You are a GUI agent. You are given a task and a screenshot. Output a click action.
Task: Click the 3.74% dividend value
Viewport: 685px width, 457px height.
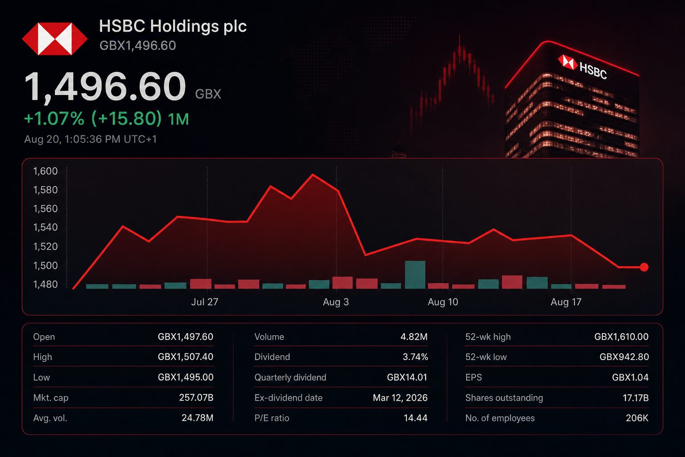pyautogui.click(x=415, y=357)
